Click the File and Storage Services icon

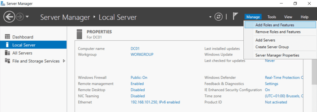point(7,61)
